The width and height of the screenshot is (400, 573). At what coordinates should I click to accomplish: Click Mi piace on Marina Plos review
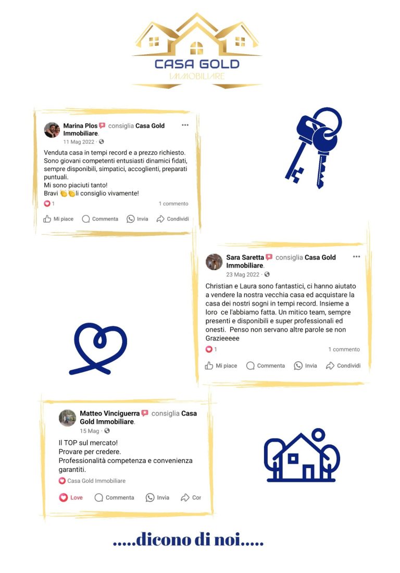pyautogui.click(x=58, y=219)
